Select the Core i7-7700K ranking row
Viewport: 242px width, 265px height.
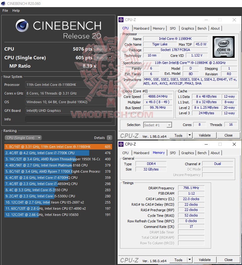58,153
